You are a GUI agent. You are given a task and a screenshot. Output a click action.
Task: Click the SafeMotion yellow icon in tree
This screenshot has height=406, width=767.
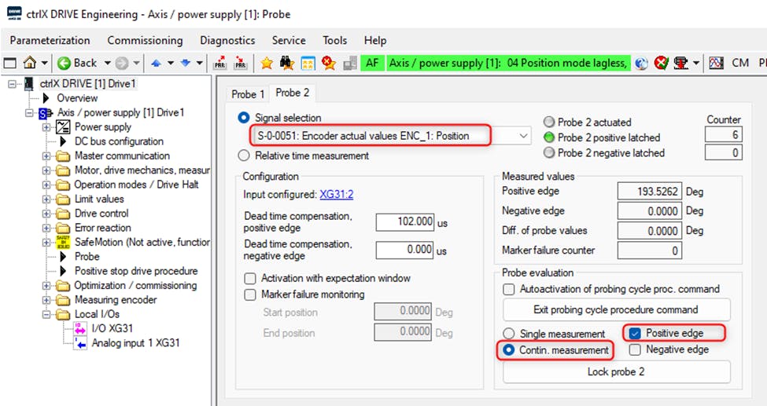coord(62,242)
